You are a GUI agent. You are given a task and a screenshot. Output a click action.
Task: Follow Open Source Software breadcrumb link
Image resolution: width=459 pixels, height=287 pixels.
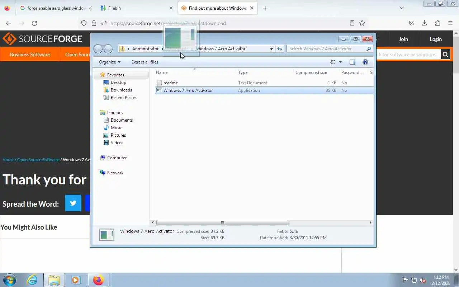[38, 159]
